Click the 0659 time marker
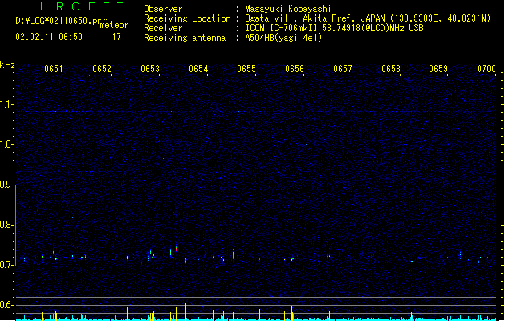The height and width of the screenshot is (321, 505). 438,69
